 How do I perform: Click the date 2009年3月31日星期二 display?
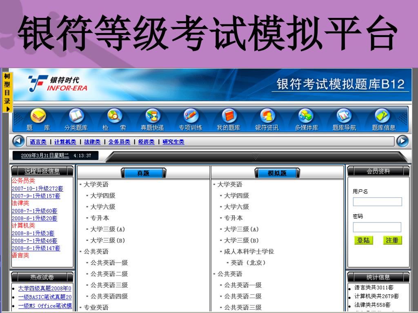click(45, 155)
